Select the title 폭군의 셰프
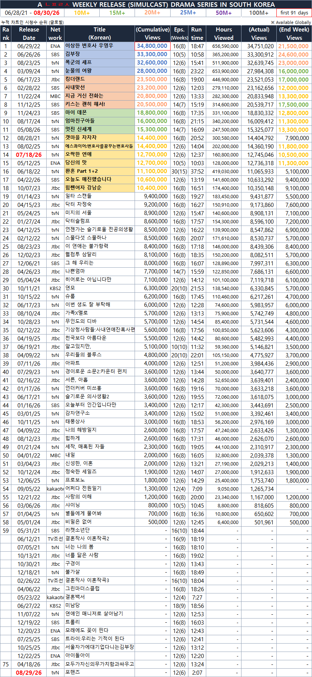Viewport: 312px width, 677px height. pos(78,62)
